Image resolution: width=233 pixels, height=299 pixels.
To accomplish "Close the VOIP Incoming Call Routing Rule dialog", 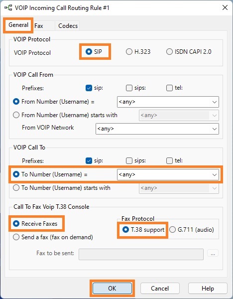I will 225,7.
